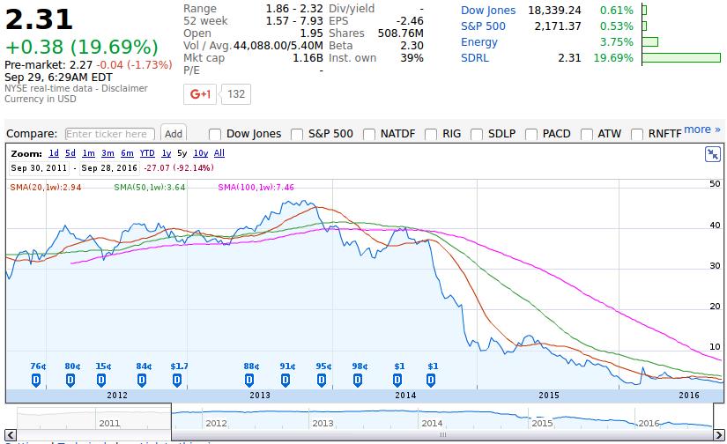Open the 84¢ dividend marker
This screenshot has height=444, width=727.
[142, 381]
